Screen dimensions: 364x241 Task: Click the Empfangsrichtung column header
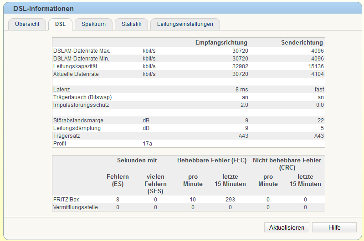pos(221,42)
